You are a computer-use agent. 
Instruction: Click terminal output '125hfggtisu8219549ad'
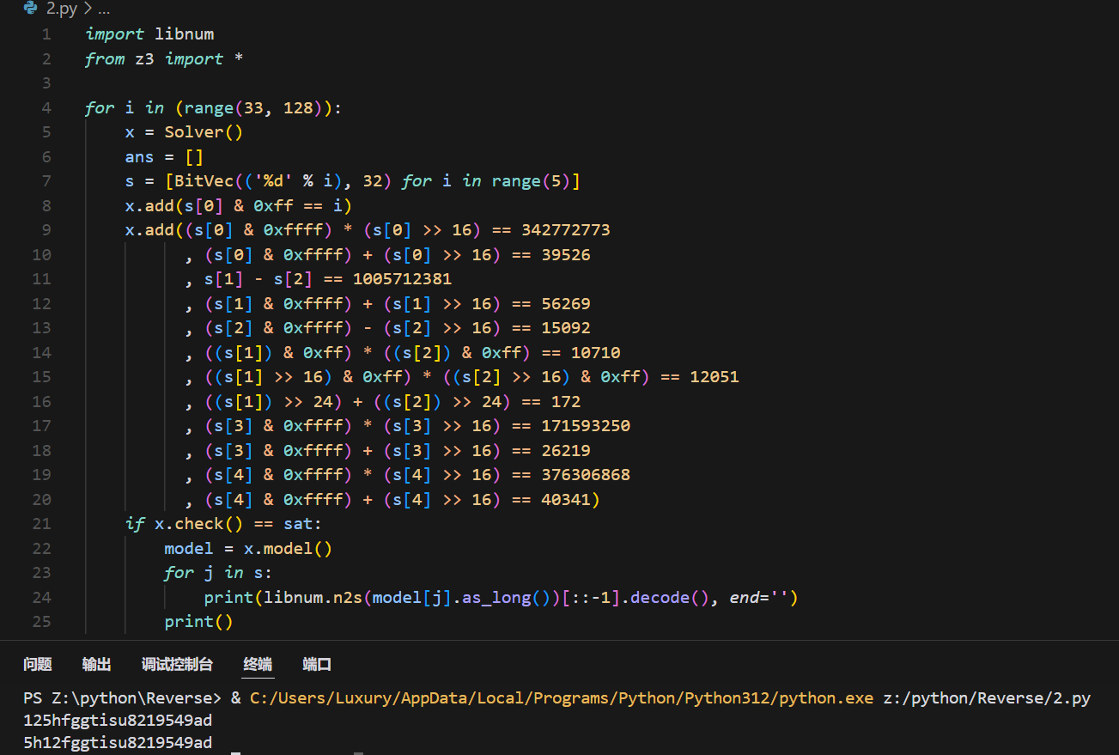118,720
